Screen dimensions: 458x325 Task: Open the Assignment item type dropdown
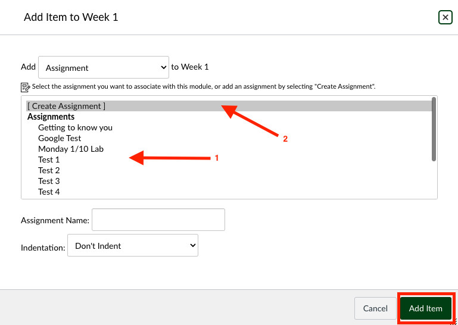tap(104, 67)
